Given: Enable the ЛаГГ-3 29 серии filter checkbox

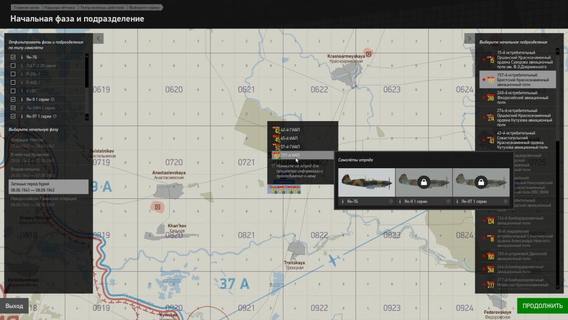Looking at the screenshot, I should [x=13, y=65].
